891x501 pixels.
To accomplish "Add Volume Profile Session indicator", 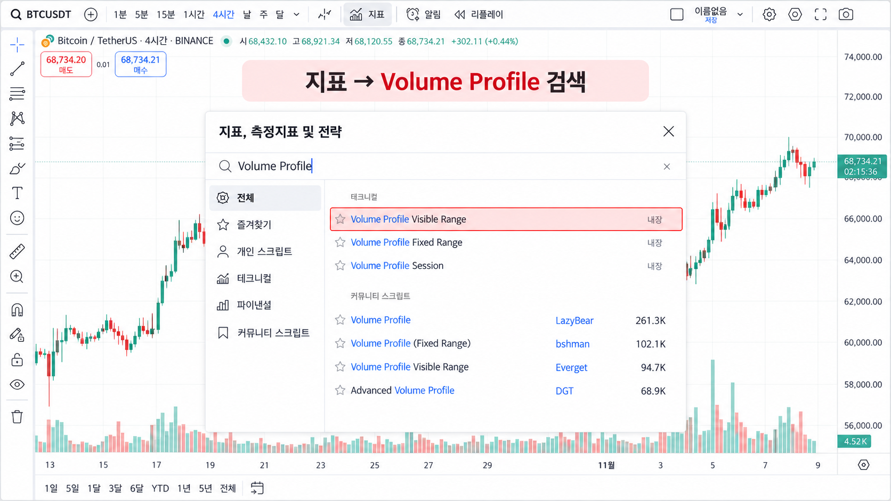I will point(506,266).
